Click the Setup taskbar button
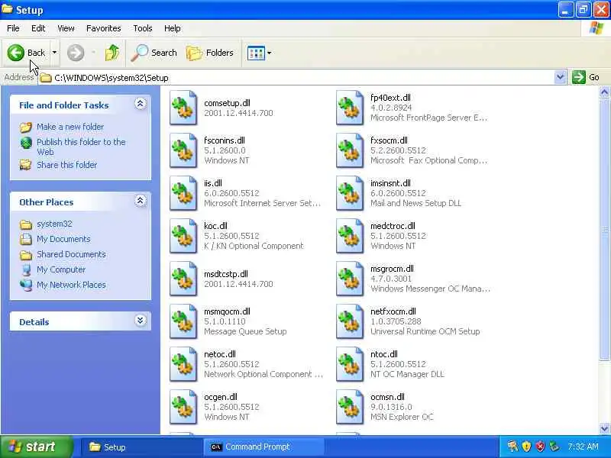 tap(141, 447)
